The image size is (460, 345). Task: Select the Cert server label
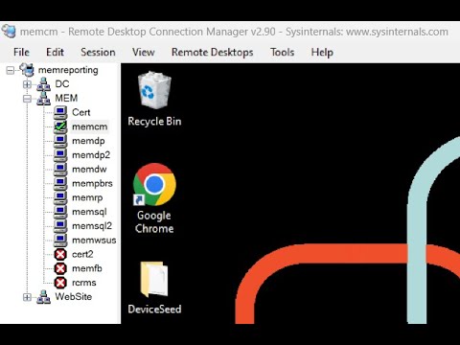(81, 112)
